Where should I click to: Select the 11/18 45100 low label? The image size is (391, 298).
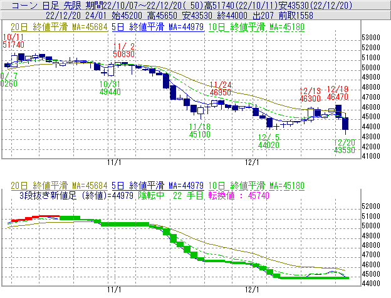tap(200, 130)
